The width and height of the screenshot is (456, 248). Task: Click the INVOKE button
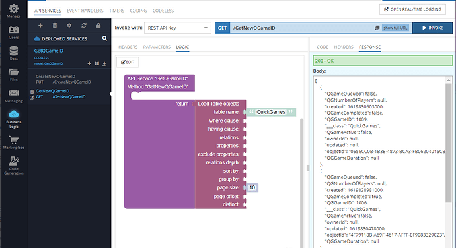click(432, 28)
